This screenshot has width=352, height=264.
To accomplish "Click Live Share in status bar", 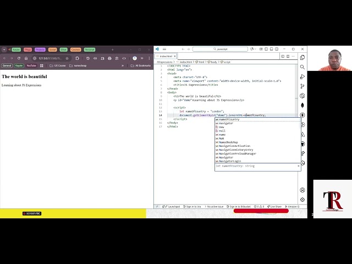I will click(274, 207).
